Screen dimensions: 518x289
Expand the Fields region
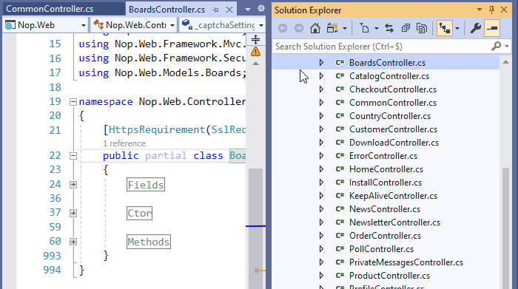point(73,185)
